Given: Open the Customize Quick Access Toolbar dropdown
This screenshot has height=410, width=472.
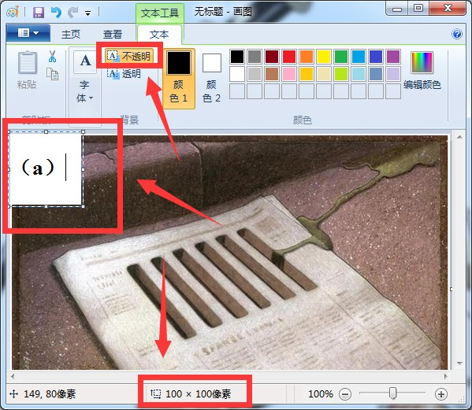Looking at the screenshot, I should point(88,13).
